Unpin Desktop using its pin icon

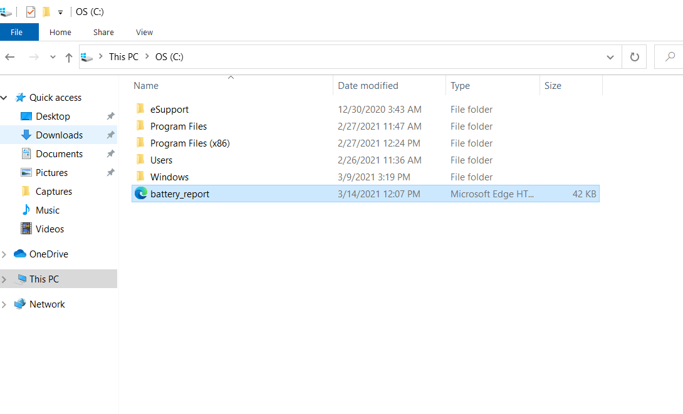pos(111,116)
